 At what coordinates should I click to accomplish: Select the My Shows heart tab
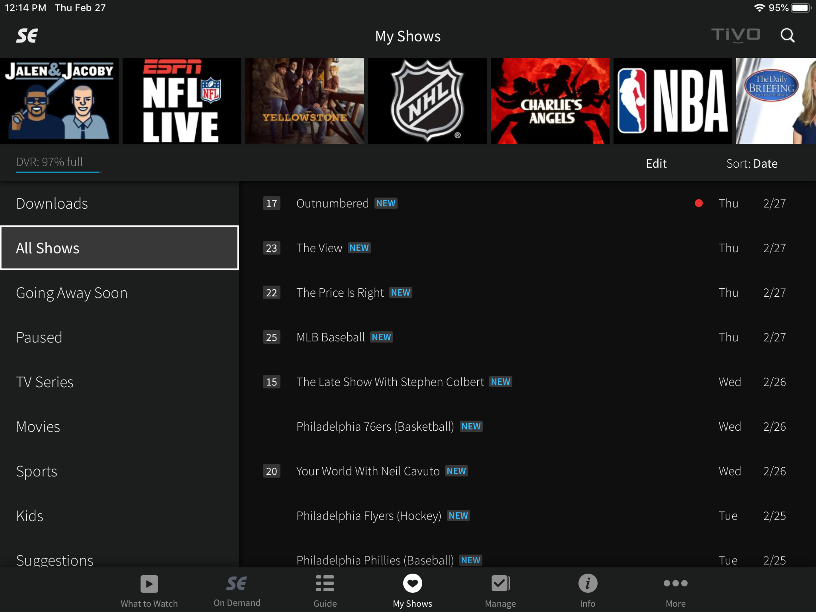(x=412, y=591)
